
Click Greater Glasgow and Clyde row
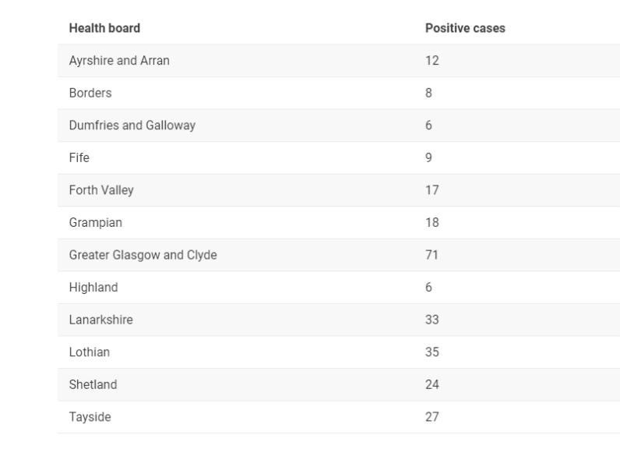tap(339, 255)
